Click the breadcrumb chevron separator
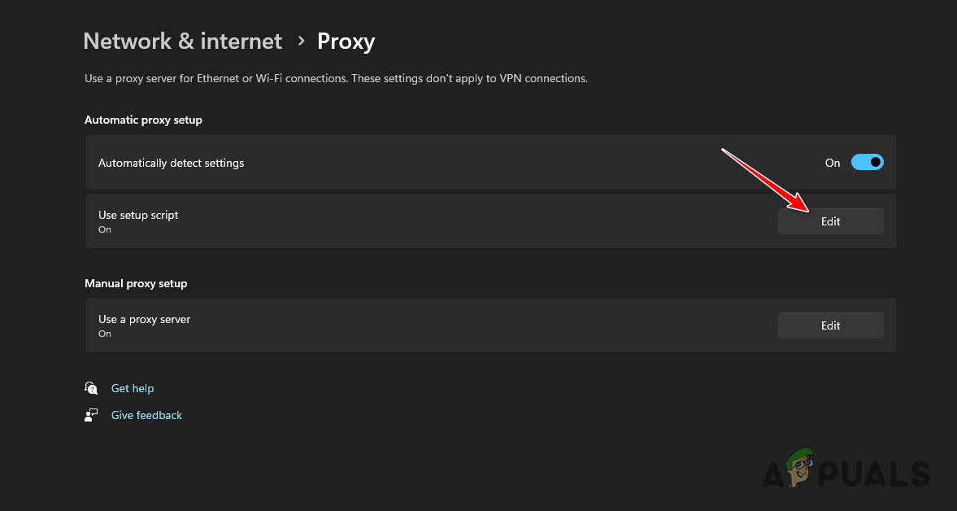Screen dimensions: 957x511 [300, 41]
